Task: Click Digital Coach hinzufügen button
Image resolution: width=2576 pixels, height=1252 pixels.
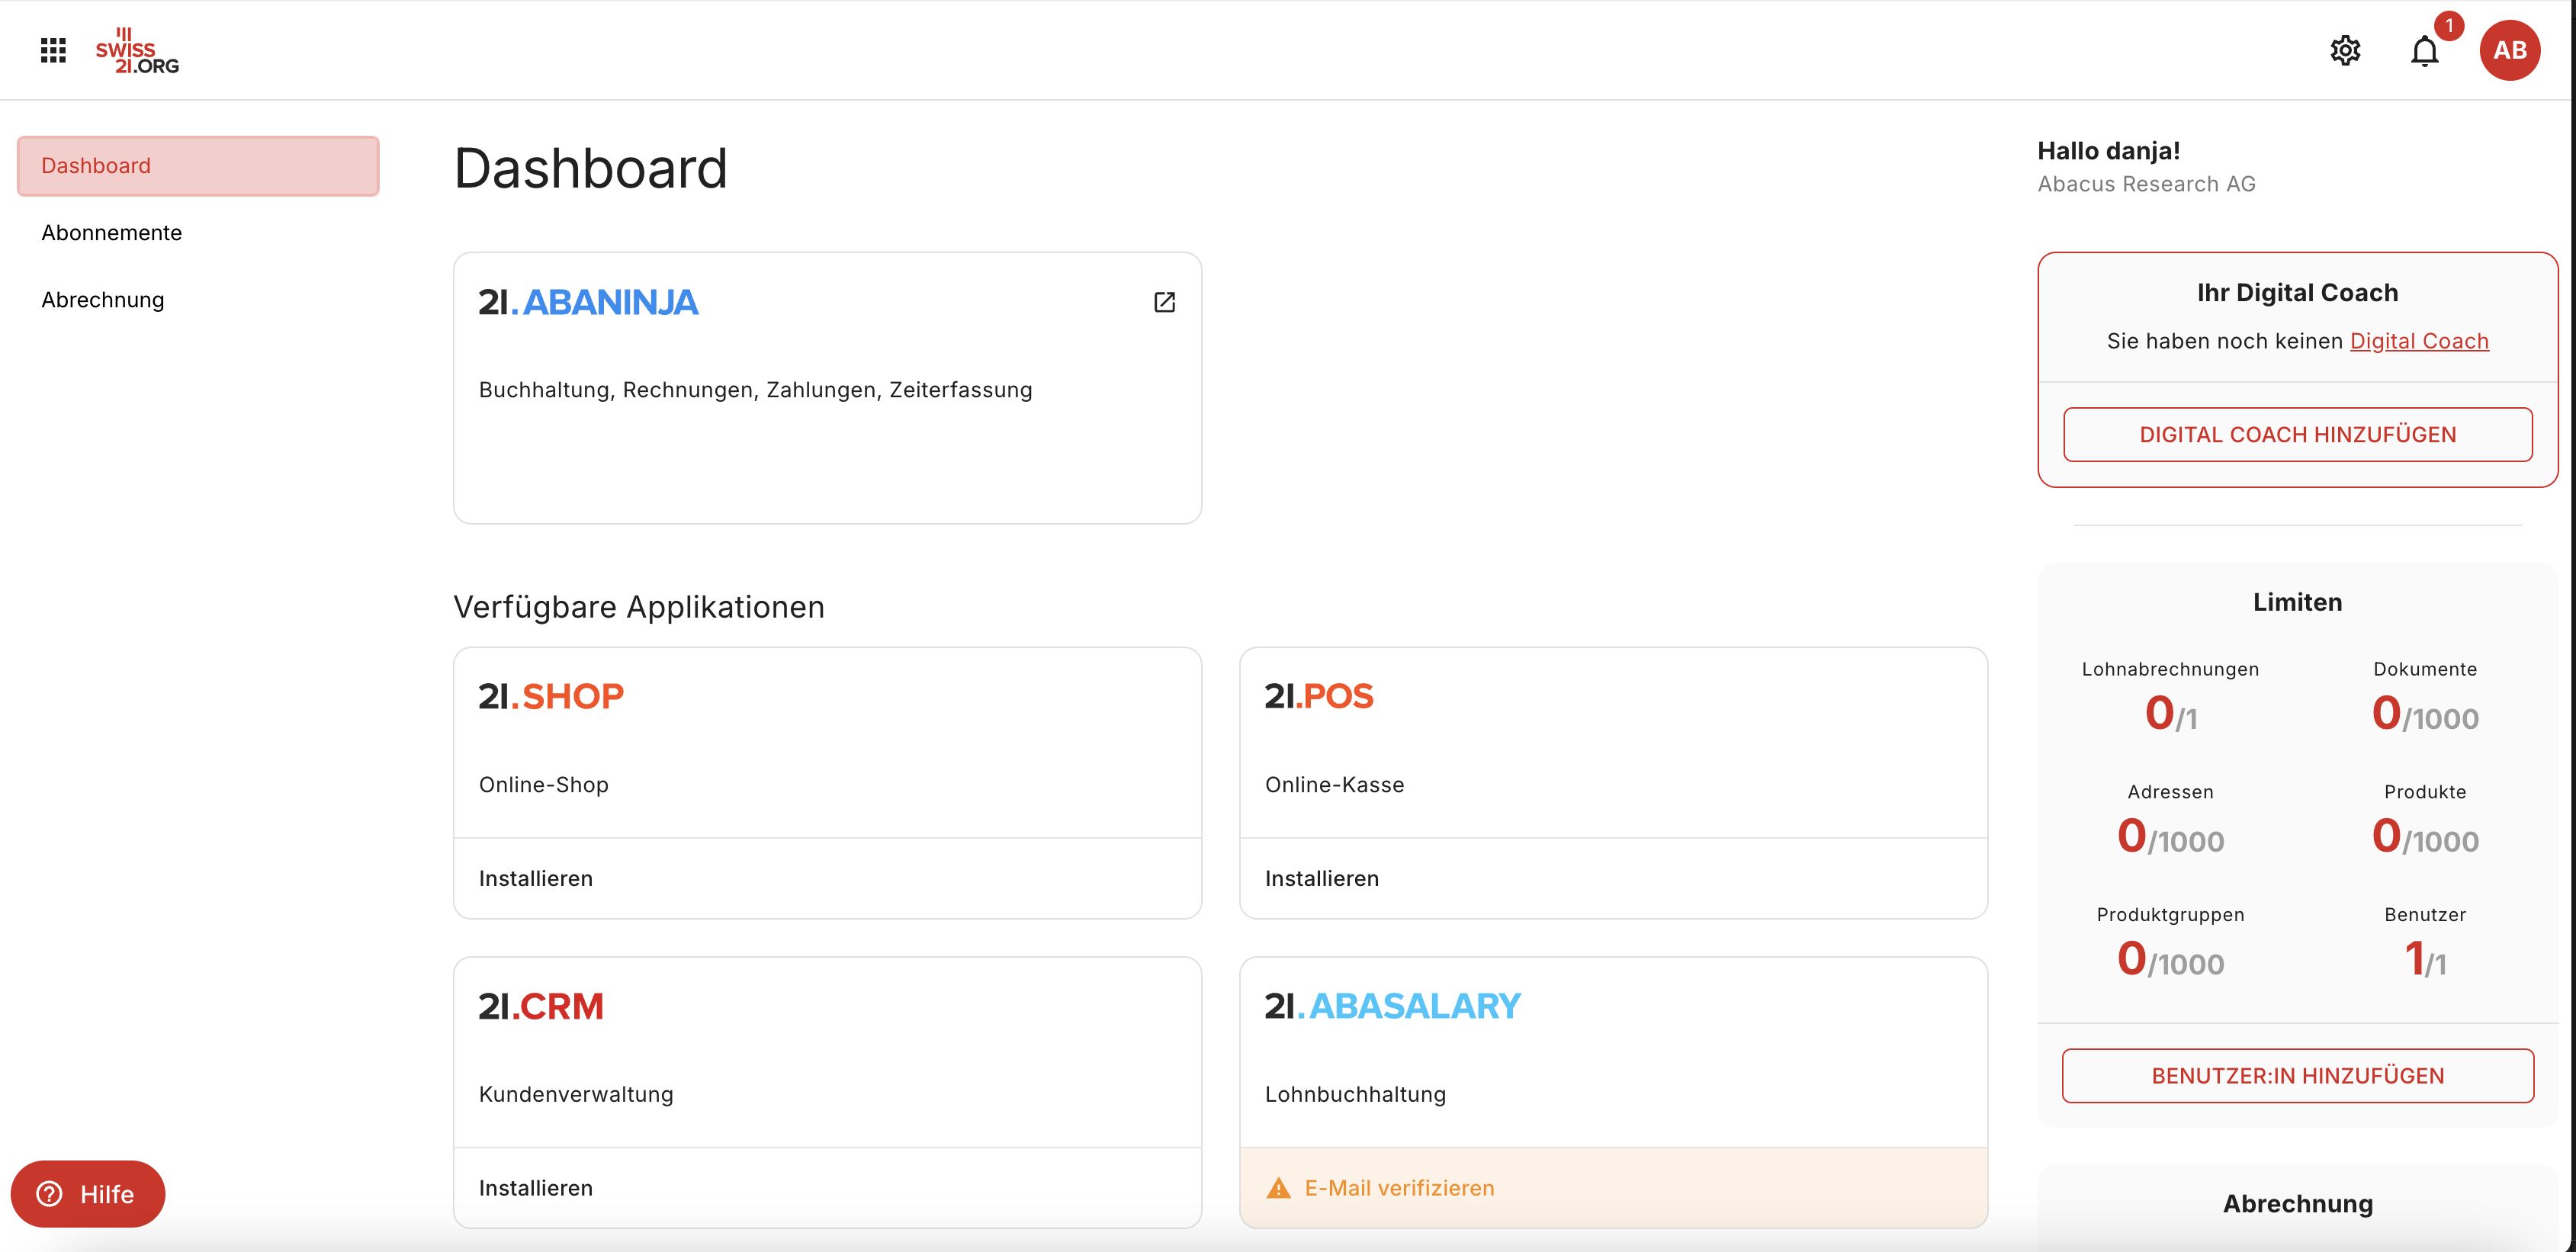Action: (x=2298, y=435)
